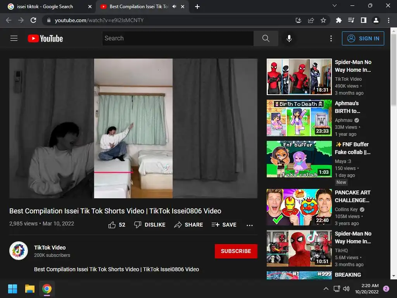Select the Best Compilation Issei Tik Tok tab
The width and height of the screenshot is (397, 298).
(x=139, y=7)
